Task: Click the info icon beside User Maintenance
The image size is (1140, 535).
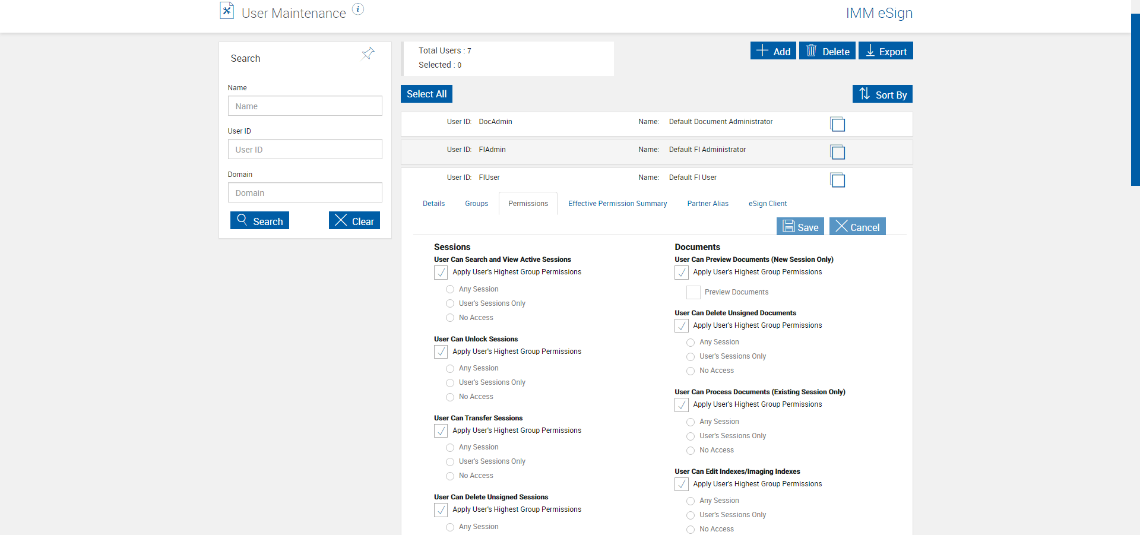Action: (x=358, y=9)
